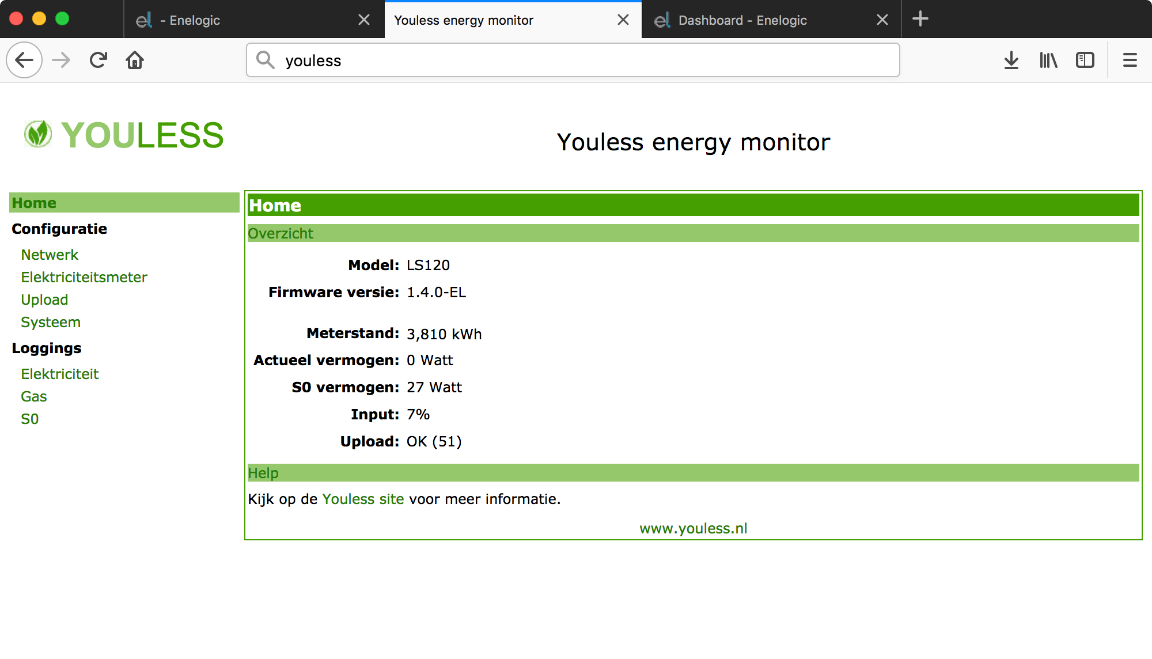
Task: Click the address bar with 'youless'
Action: point(573,60)
